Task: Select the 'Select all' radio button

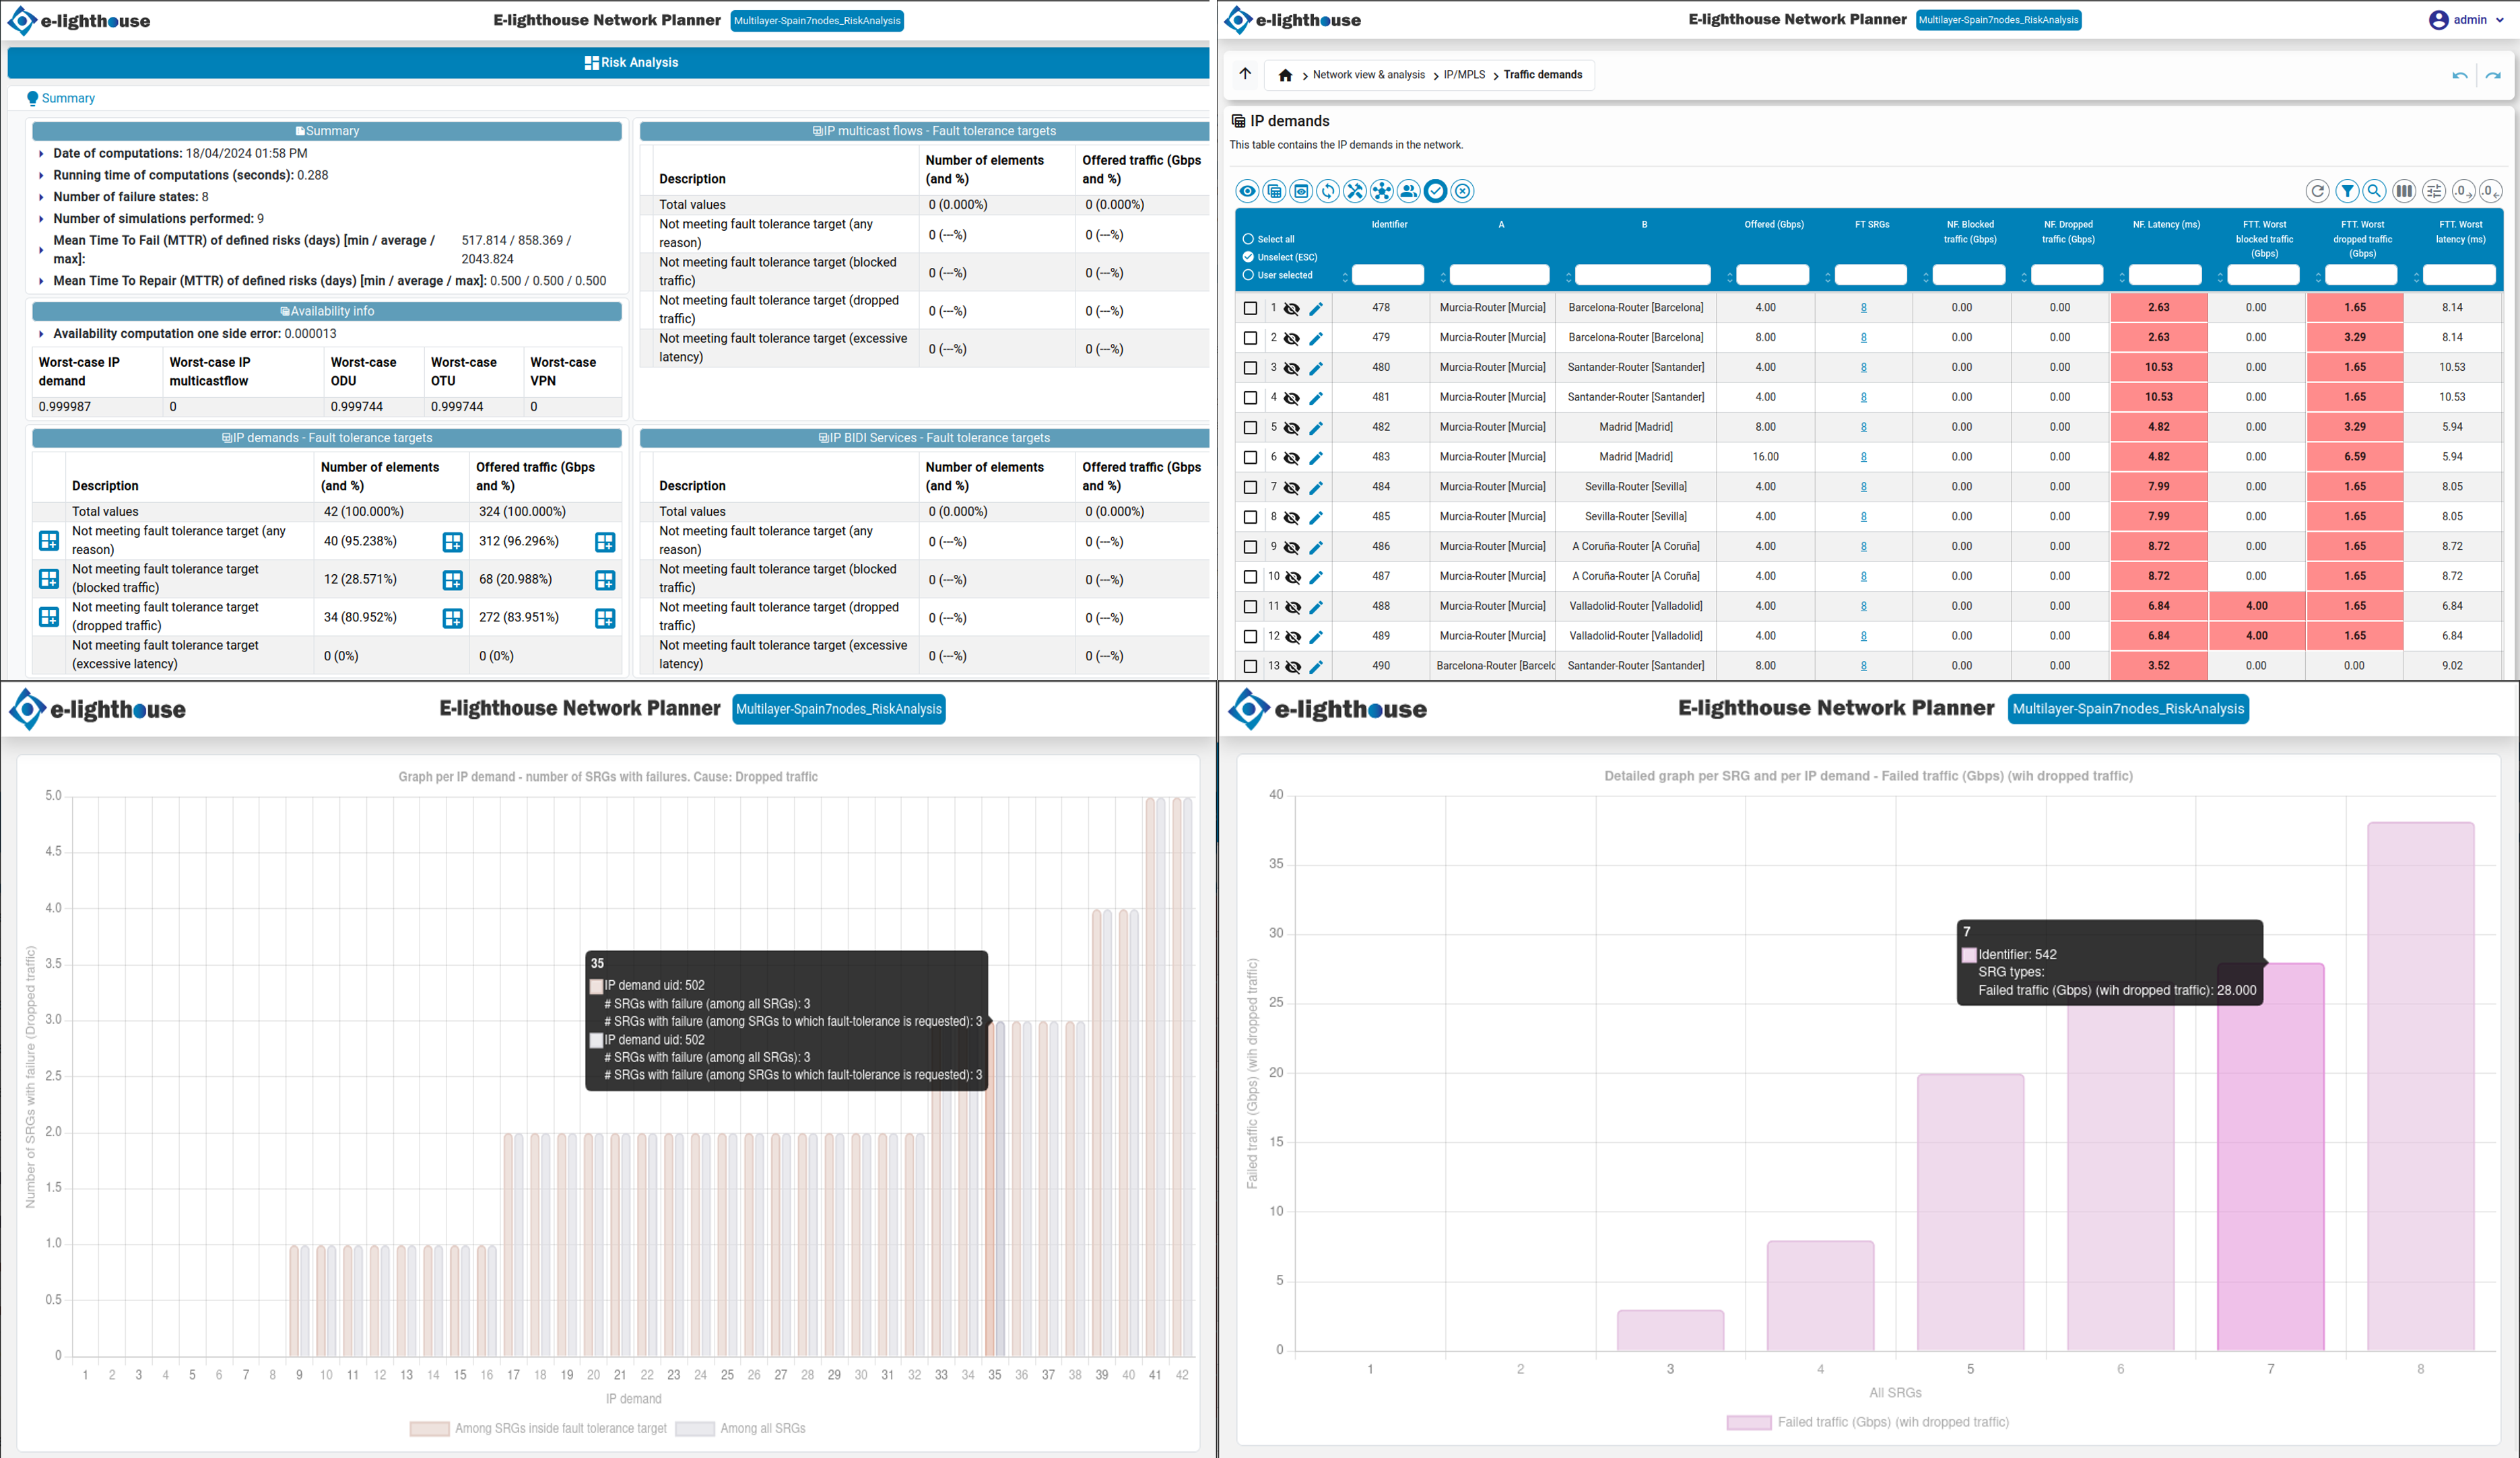Action: [1248, 239]
